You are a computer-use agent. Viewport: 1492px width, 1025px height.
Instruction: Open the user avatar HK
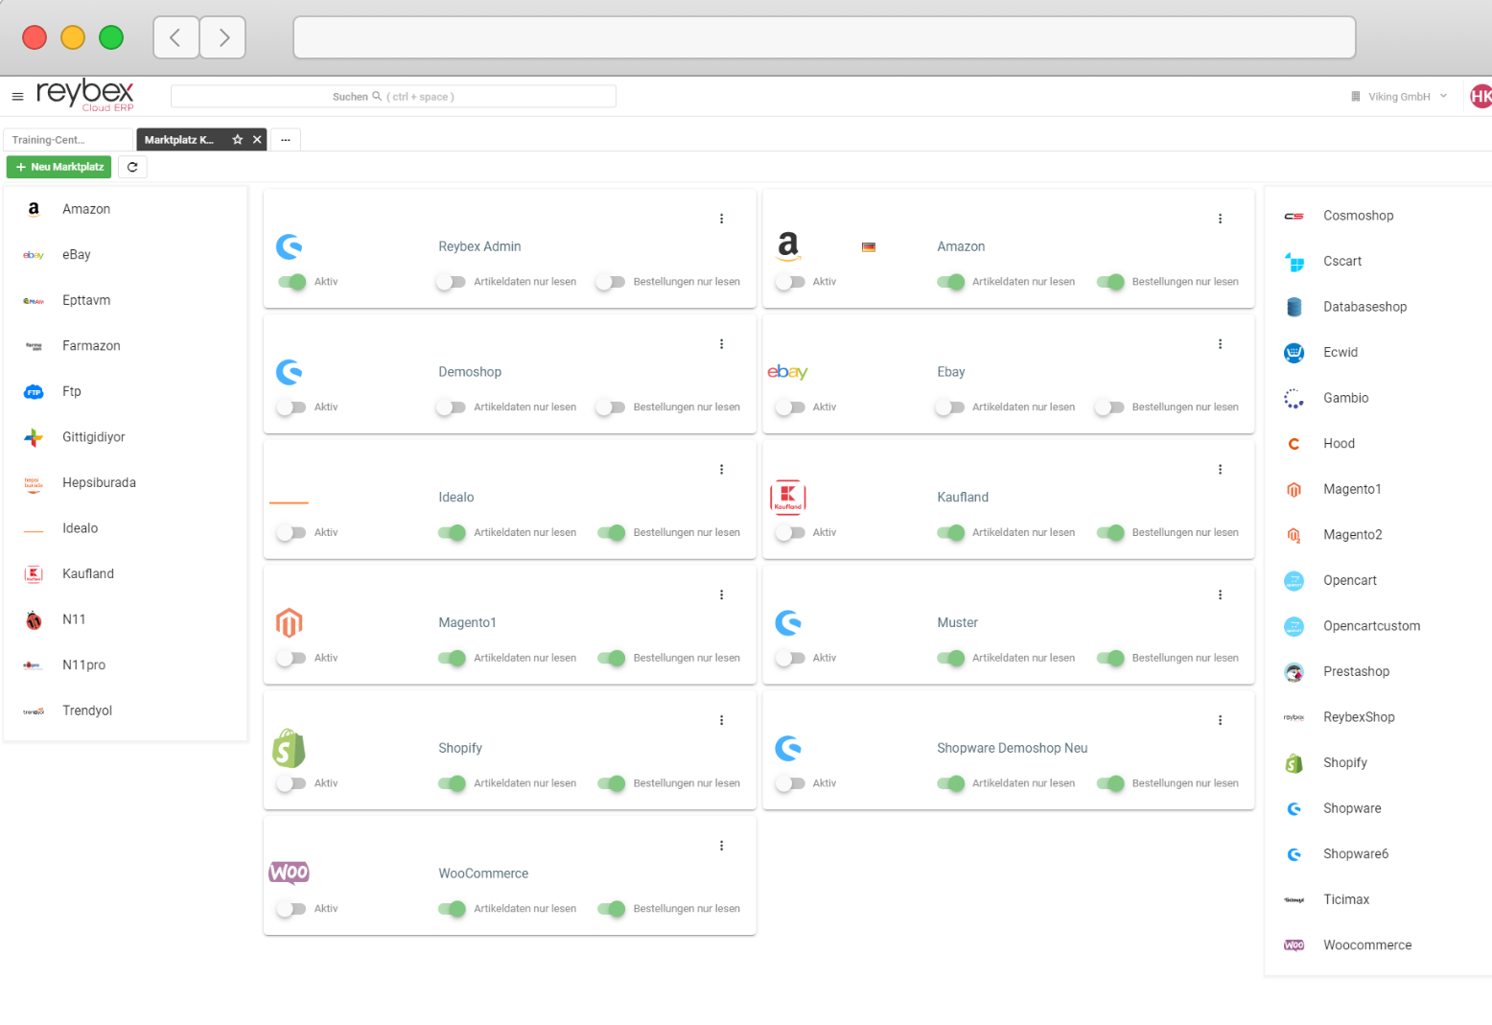(1481, 96)
